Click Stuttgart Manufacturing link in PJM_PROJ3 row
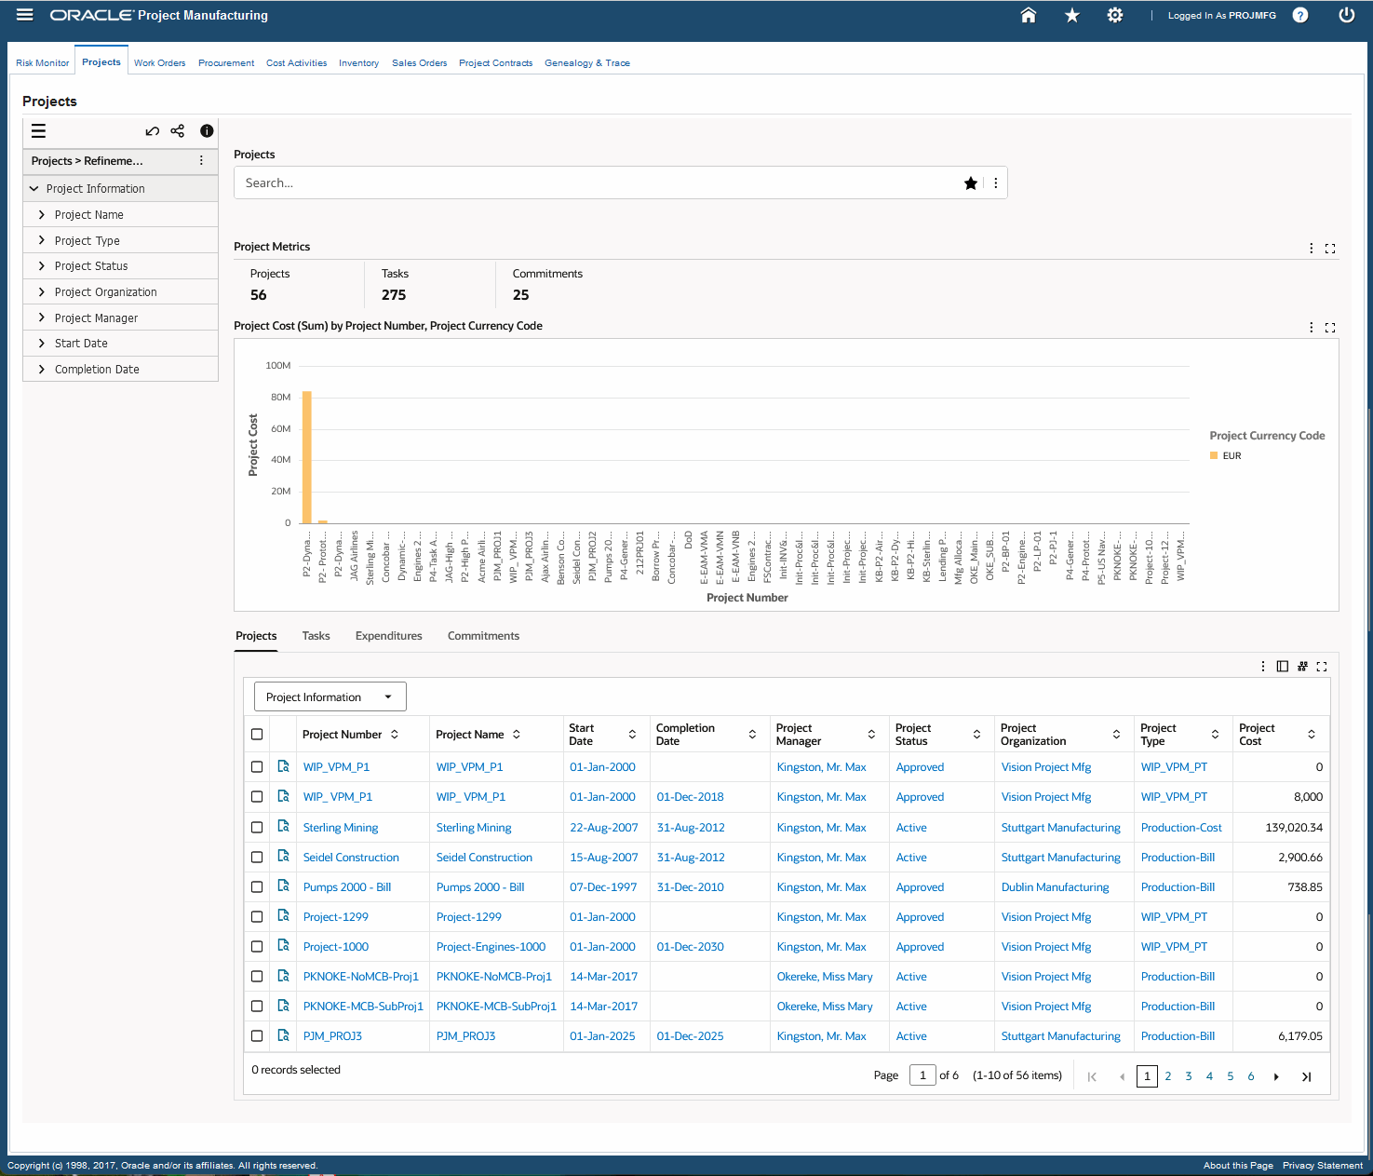Image resolution: width=1373 pixels, height=1176 pixels. [x=1061, y=1036]
